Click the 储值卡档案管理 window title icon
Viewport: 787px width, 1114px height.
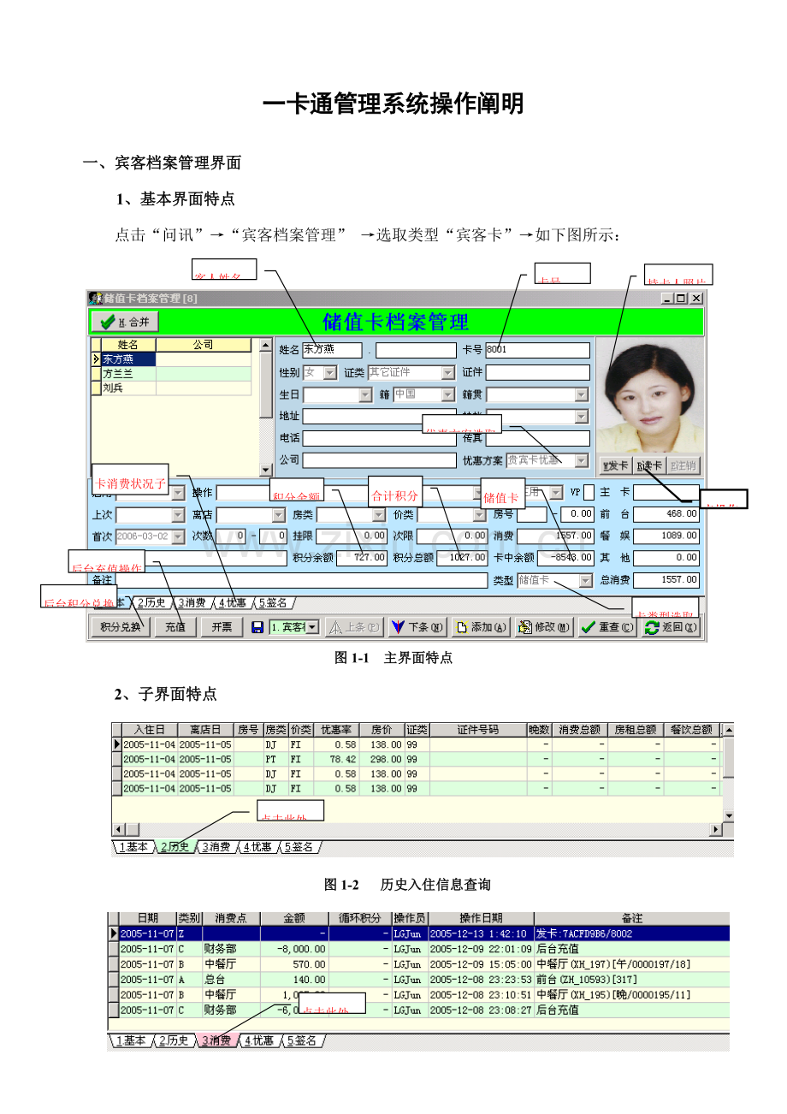tap(95, 298)
